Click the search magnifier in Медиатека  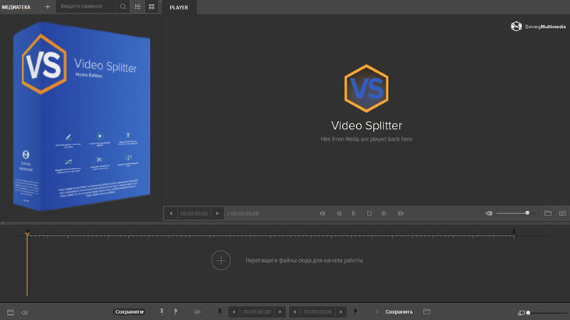(x=123, y=6)
